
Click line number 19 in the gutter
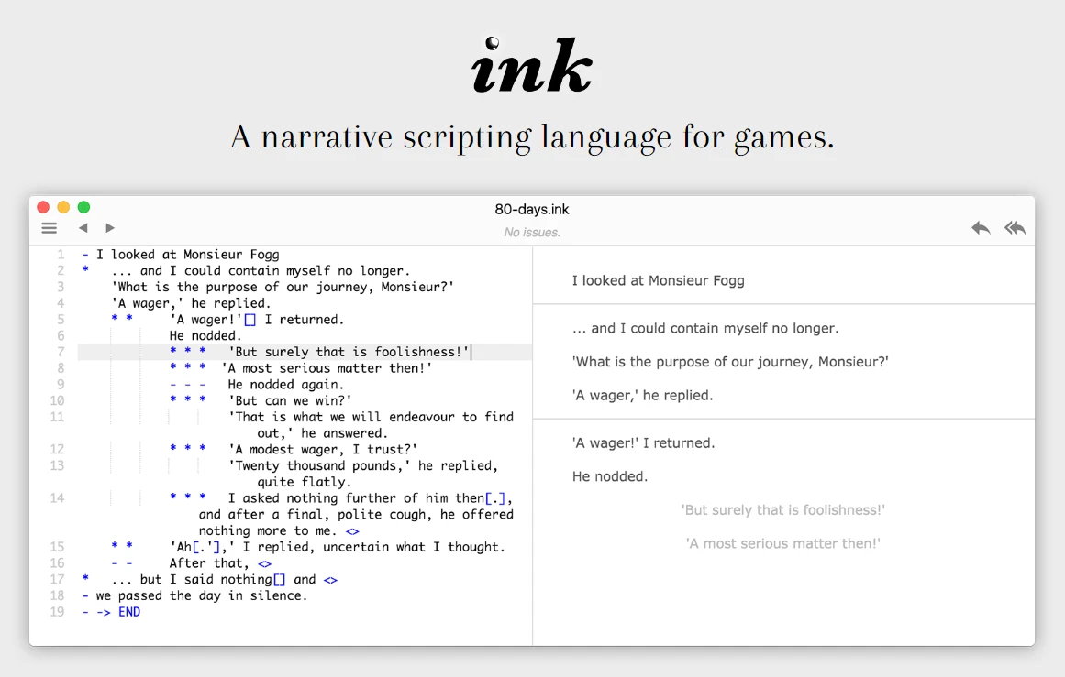click(x=57, y=612)
